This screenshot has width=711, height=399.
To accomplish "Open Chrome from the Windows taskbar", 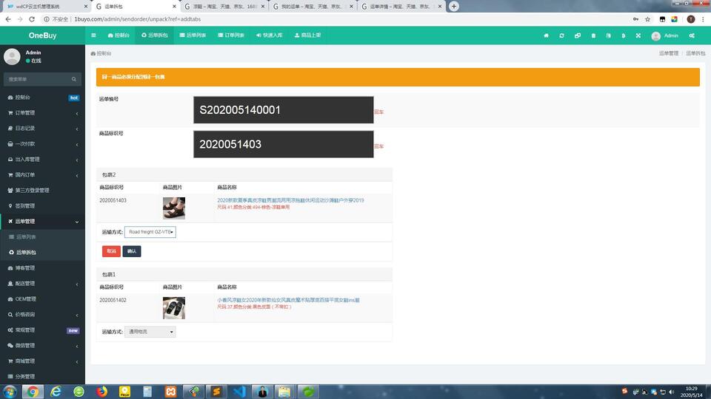I will tap(32, 392).
